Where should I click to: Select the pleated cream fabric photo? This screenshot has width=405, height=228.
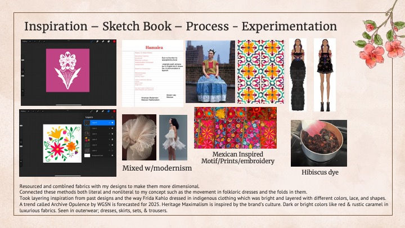click(139, 137)
